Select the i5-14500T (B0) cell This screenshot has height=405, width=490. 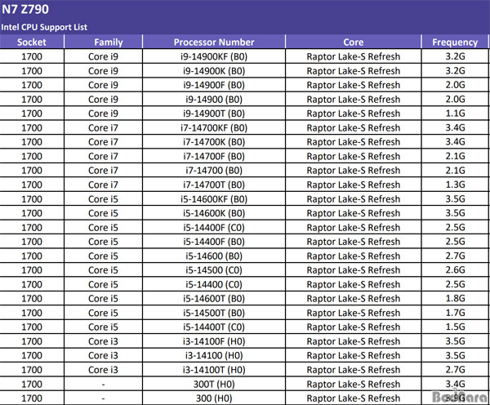click(214, 313)
